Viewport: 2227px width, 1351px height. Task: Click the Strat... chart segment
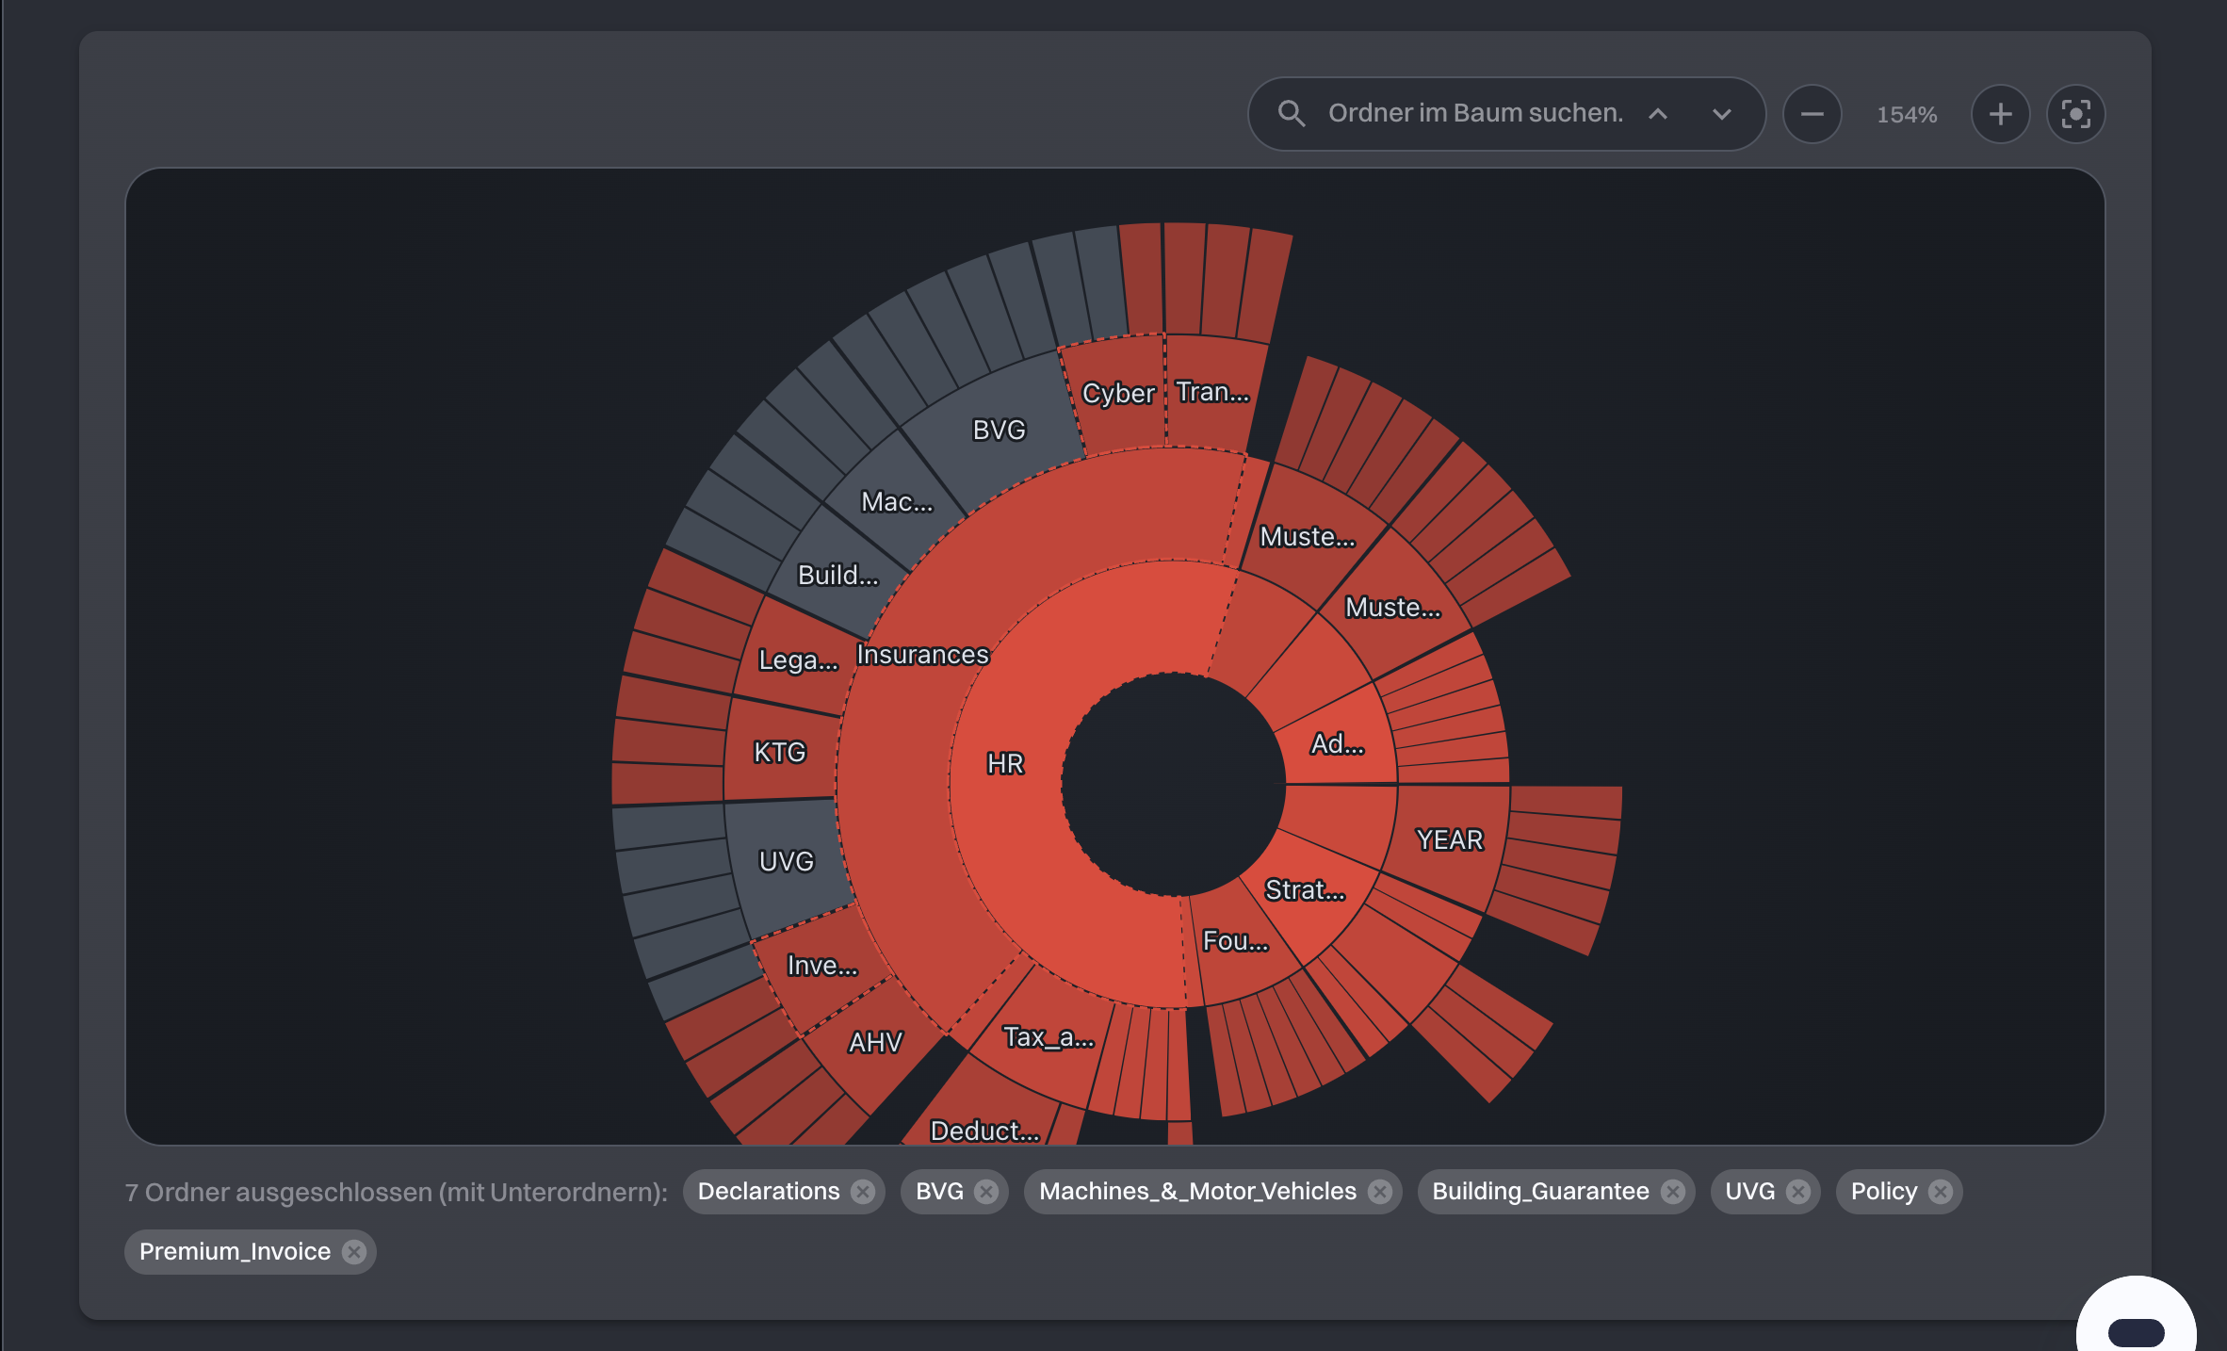pos(1305,889)
